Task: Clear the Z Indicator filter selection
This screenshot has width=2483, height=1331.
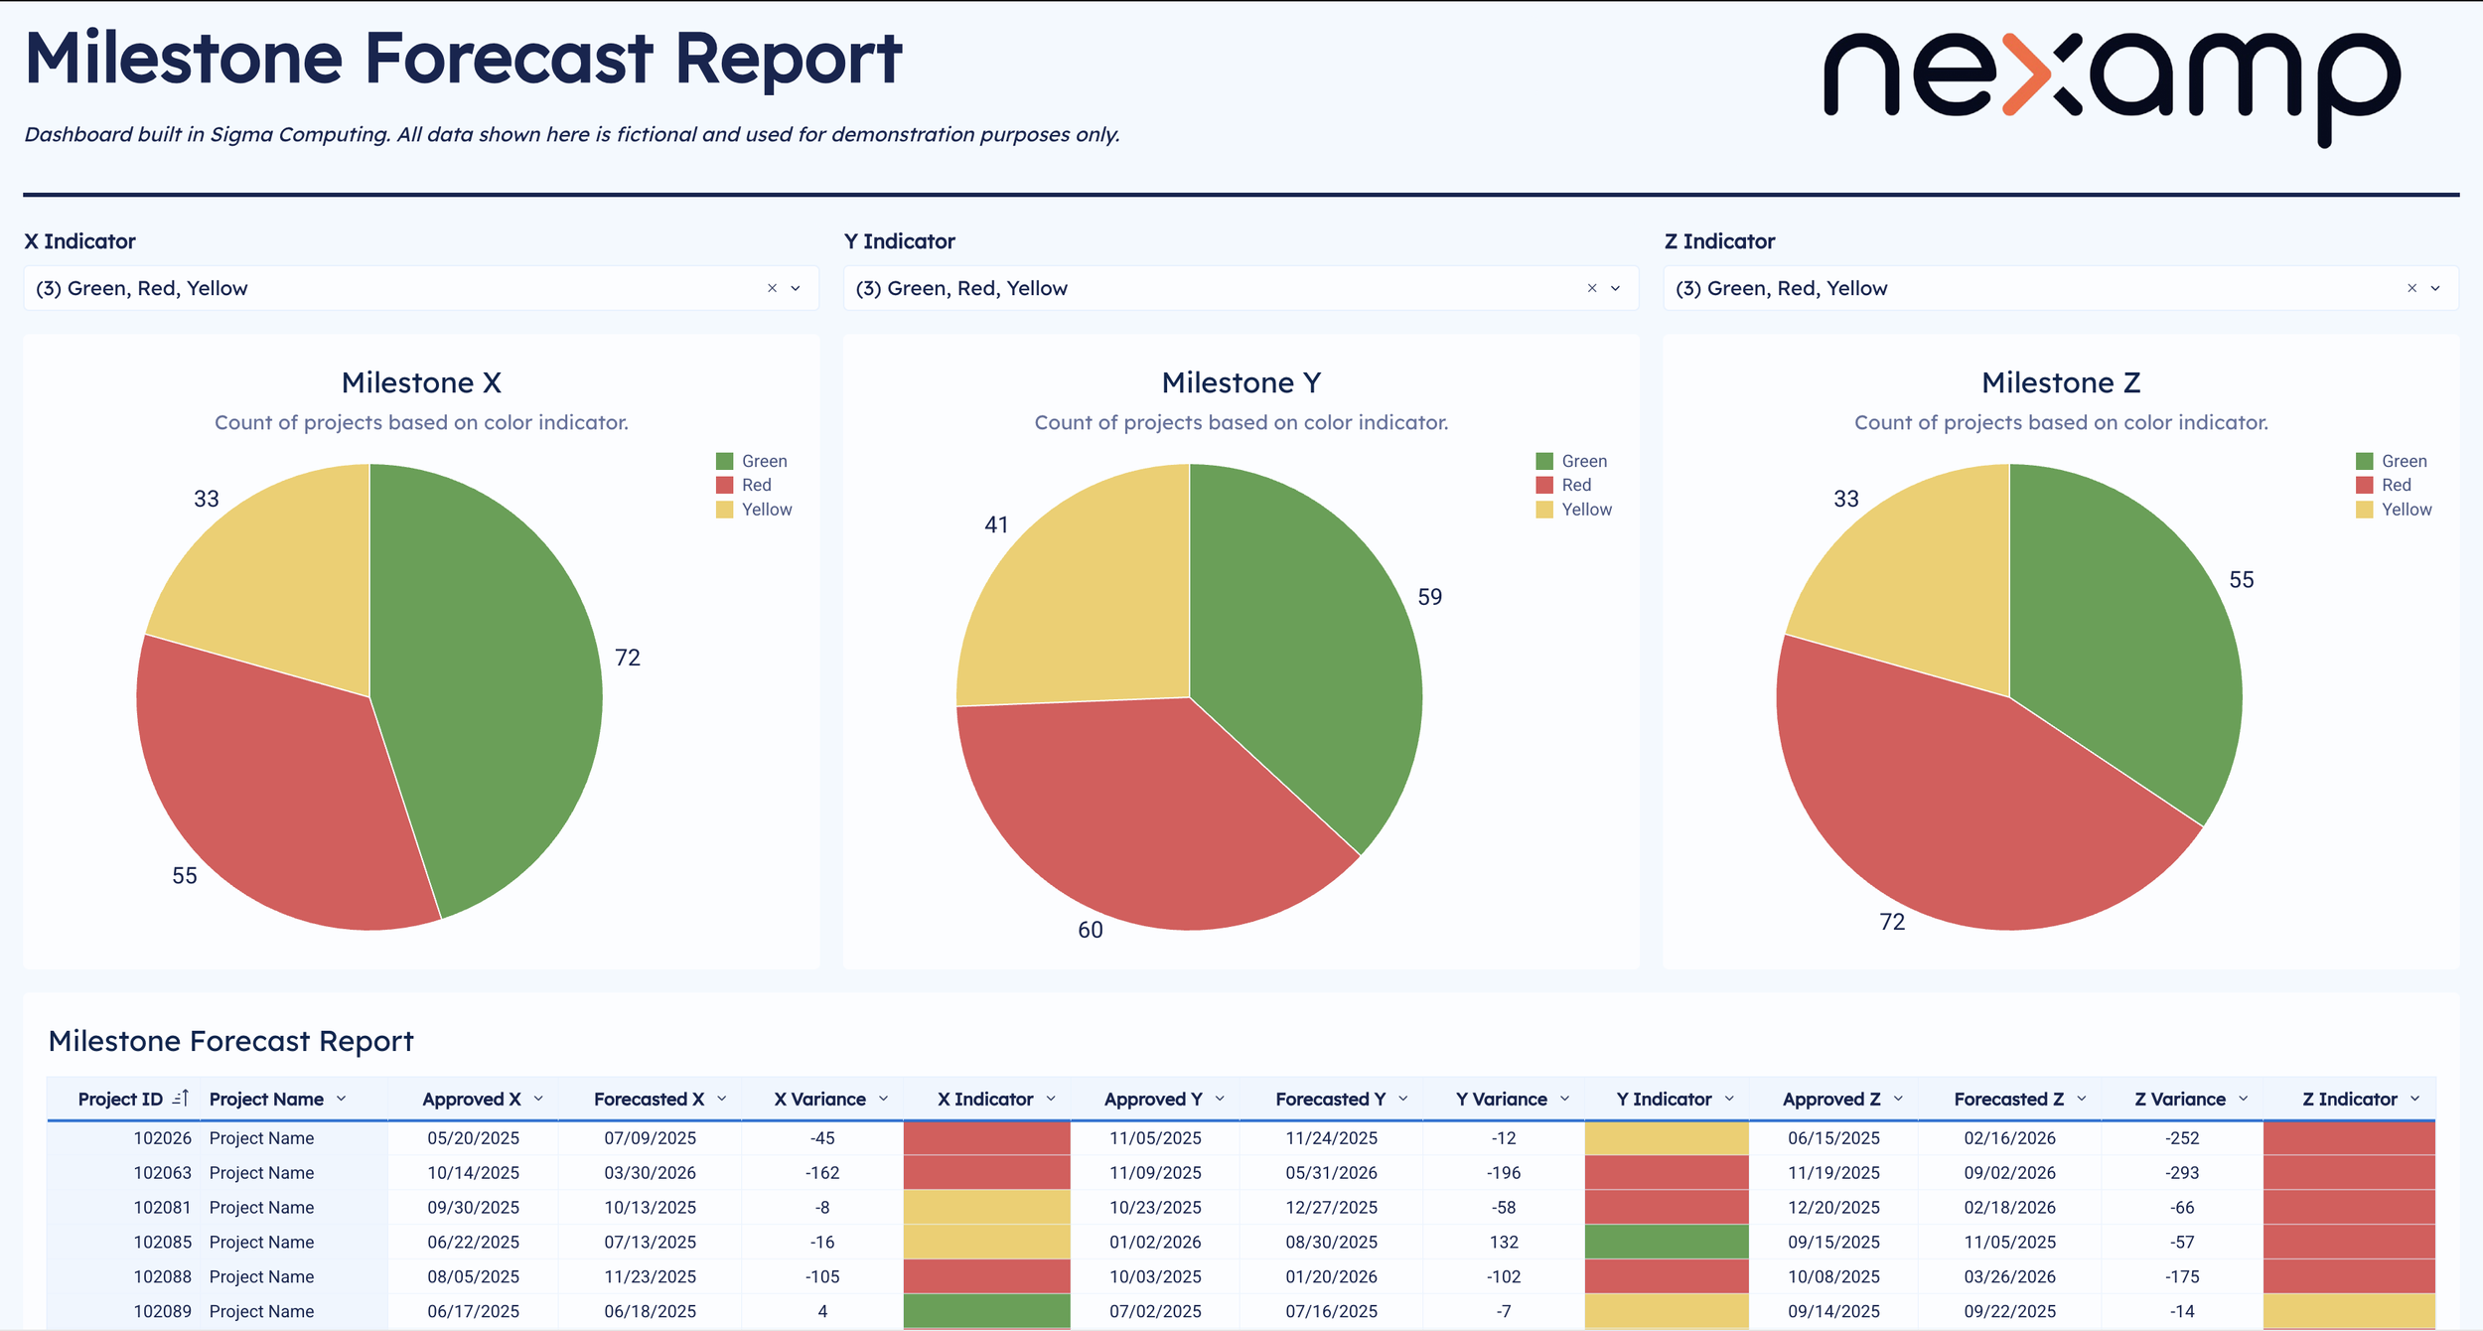Action: [2411, 288]
